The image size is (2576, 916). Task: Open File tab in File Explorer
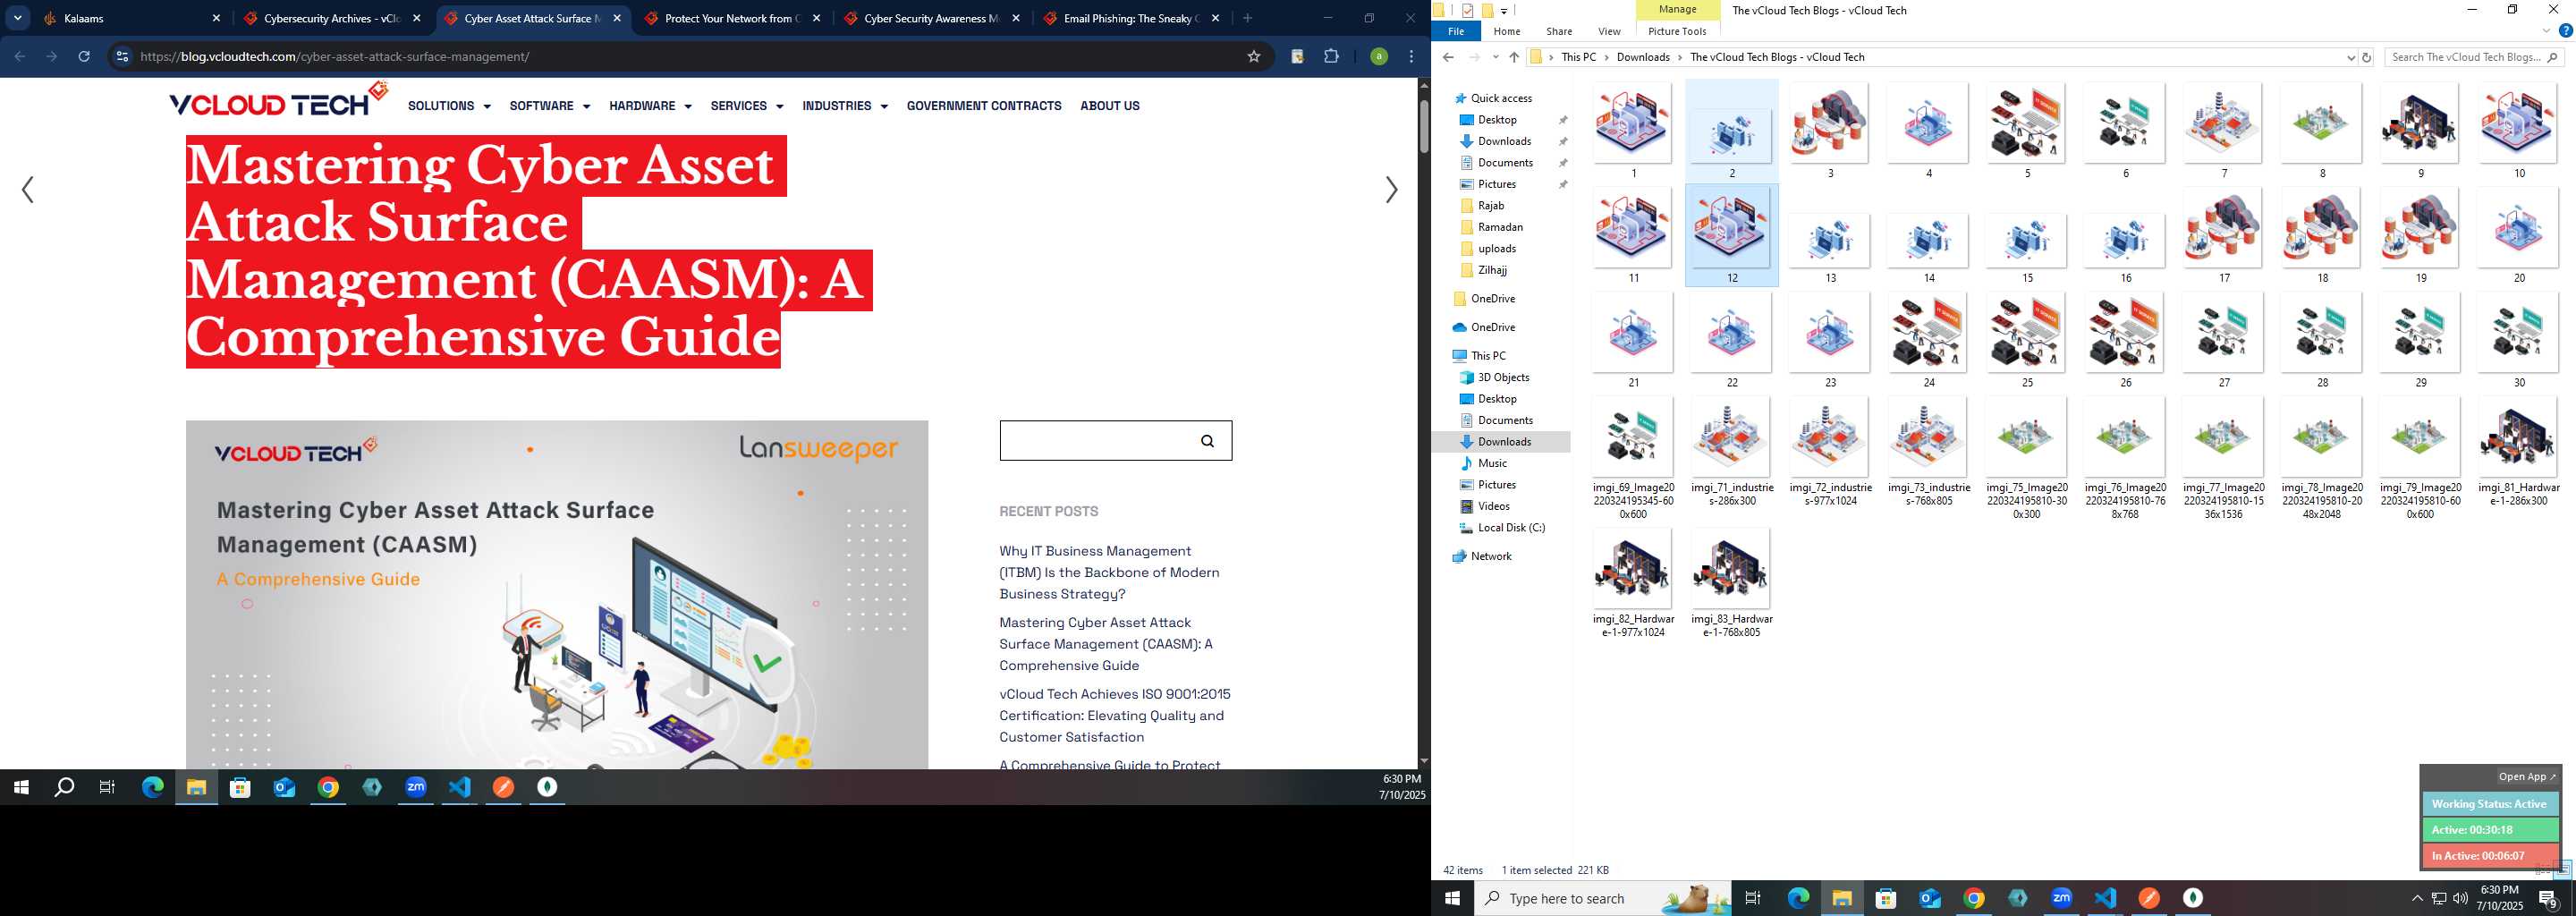pos(1455,31)
